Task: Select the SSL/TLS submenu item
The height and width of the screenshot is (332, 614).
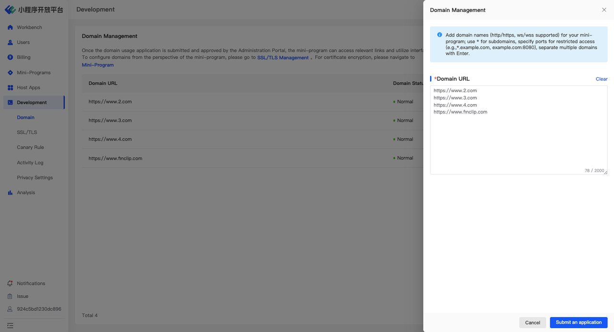Action: tap(27, 132)
